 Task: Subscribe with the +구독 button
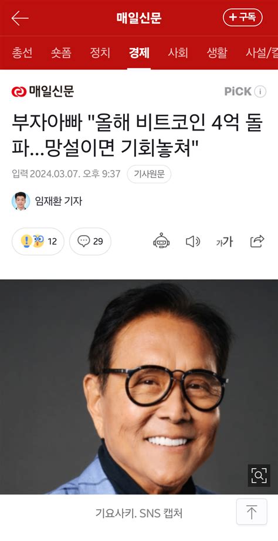point(243,18)
